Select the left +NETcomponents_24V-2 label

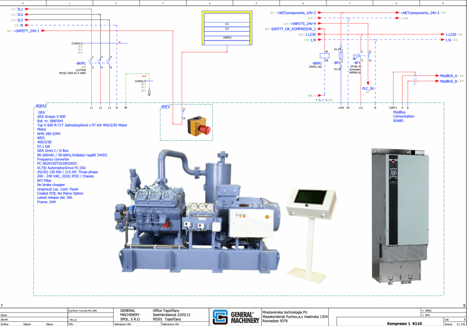pyautogui.click(x=296, y=13)
